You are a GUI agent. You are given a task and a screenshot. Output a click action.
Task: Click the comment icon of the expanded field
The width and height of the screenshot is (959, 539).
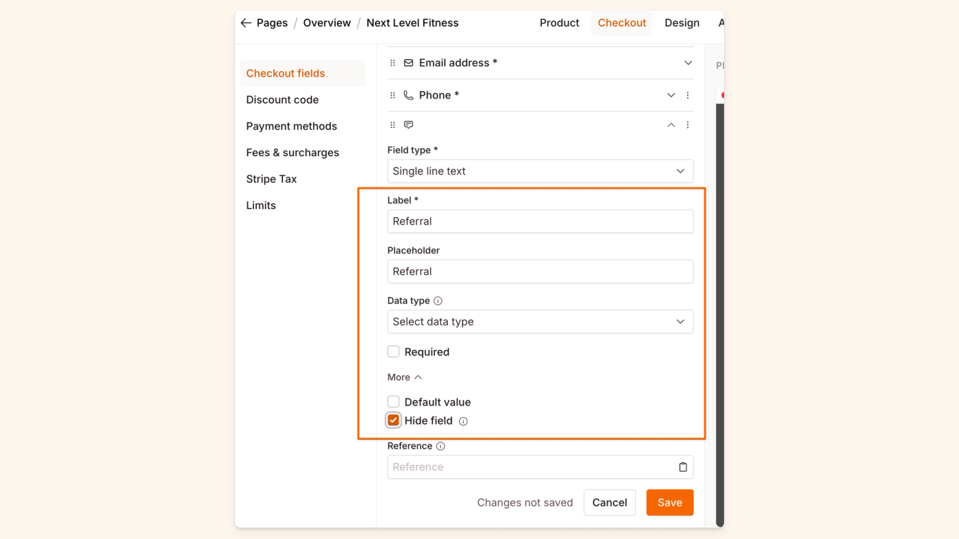[408, 125]
